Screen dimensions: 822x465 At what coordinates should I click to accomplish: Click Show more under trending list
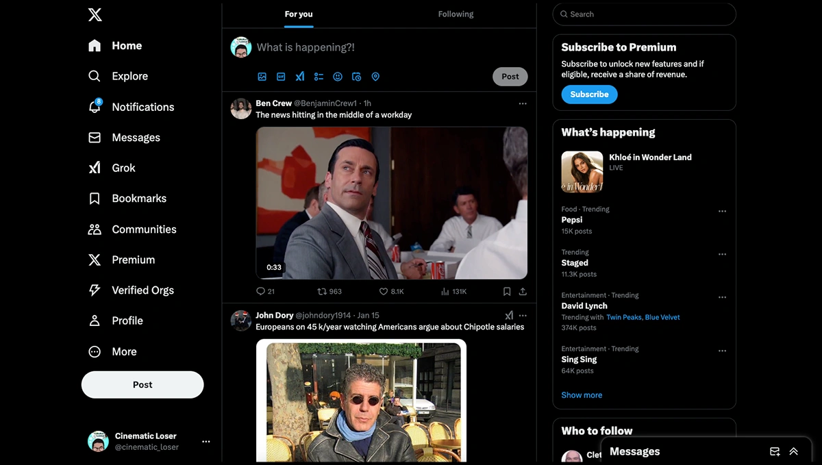582,395
